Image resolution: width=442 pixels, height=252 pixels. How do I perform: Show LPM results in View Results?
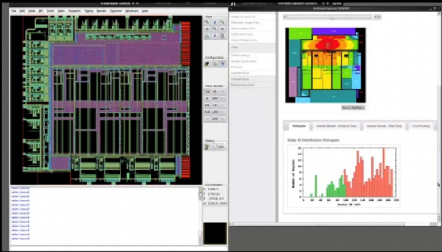tap(215, 112)
